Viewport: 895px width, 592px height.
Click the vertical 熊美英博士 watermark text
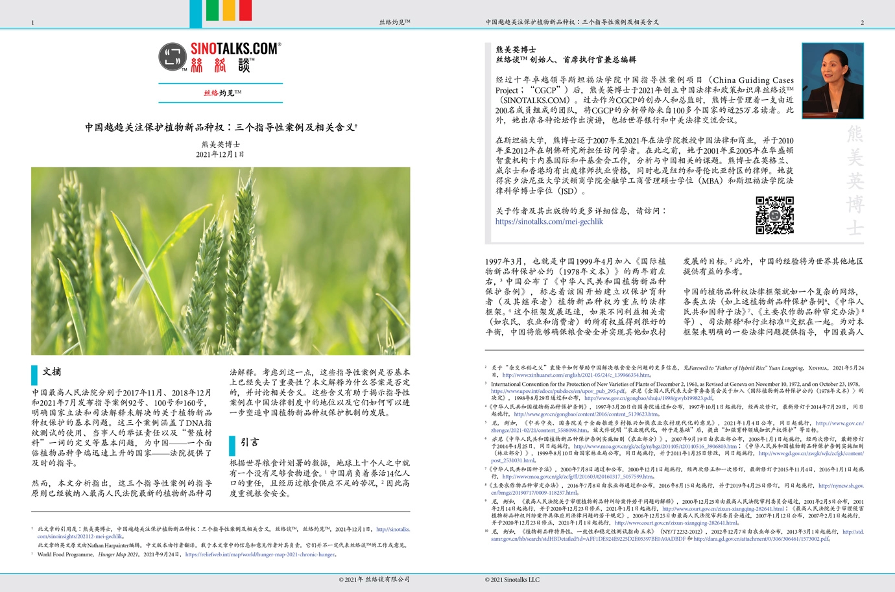(x=854, y=180)
